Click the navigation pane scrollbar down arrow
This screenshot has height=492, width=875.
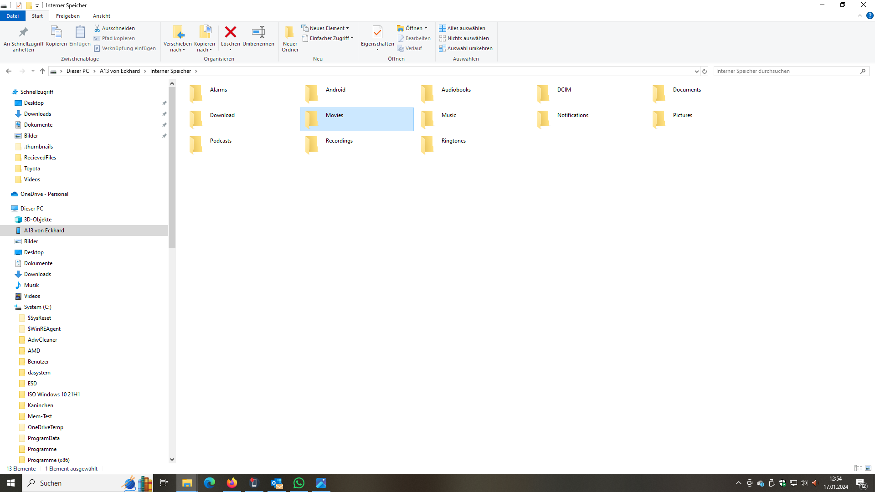pyautogui.click(x=172, y=460)
